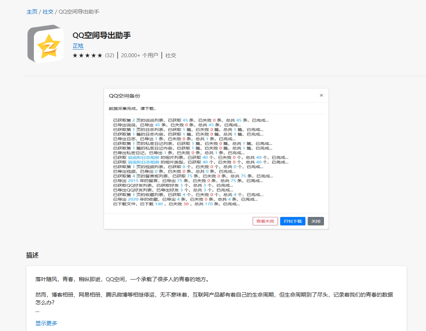Screen dimensions: 426x331
Task: Click the blue 打包下载 button
Action: [293, 221]
